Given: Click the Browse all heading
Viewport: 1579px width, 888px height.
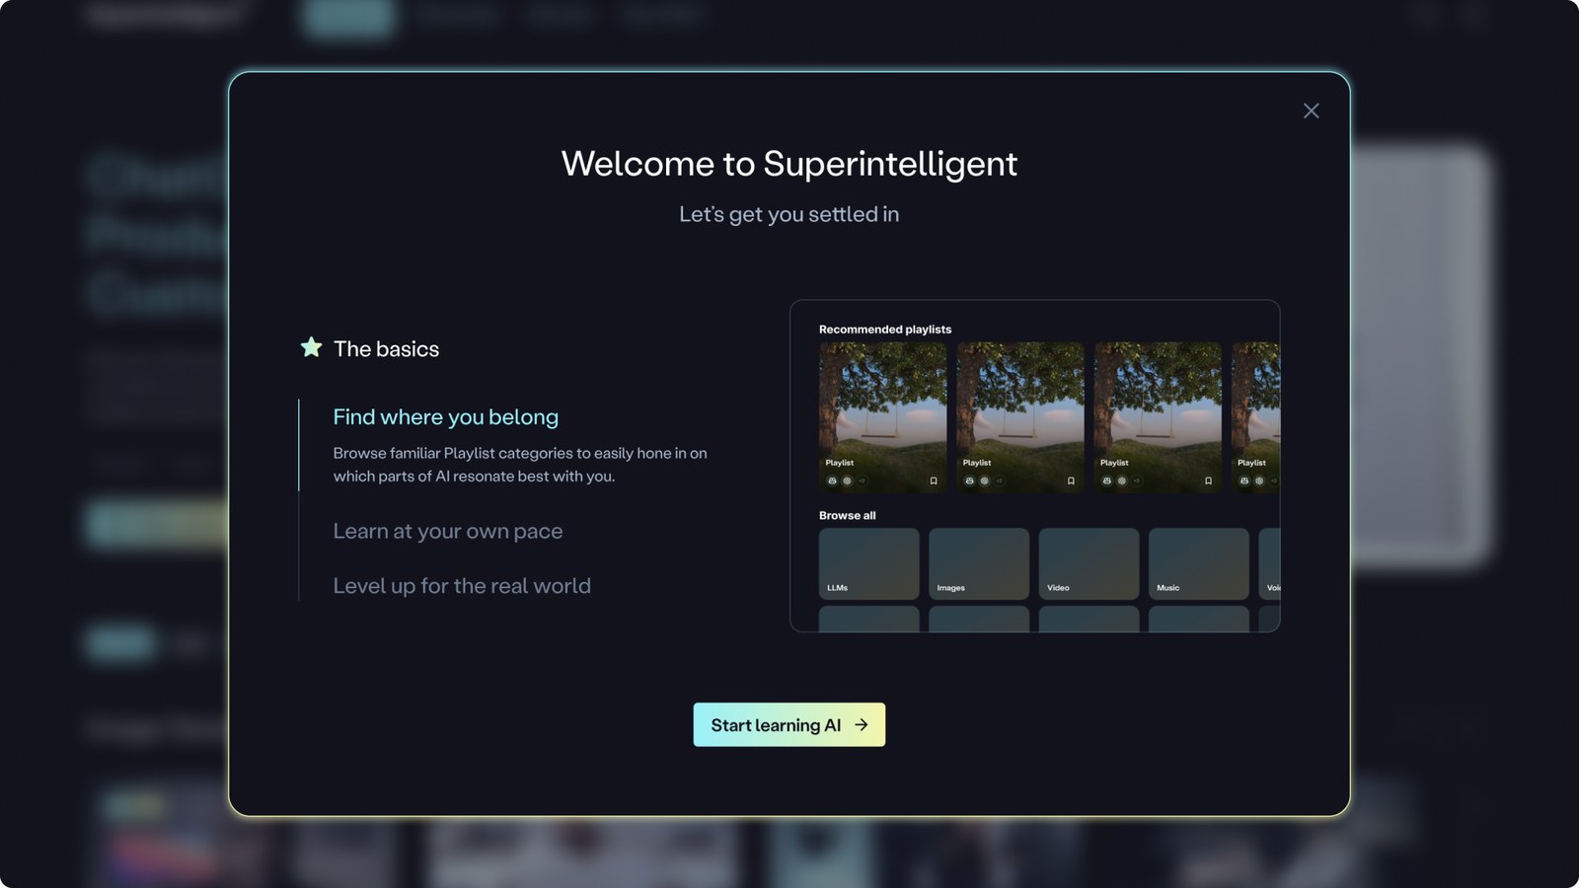Looking at the screenshot, I should [847, 516].
